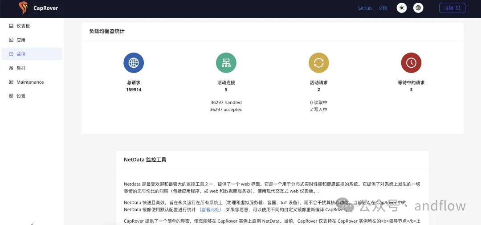
Task: Select the 监控 monitoring menu item
Action: (21, 54)
